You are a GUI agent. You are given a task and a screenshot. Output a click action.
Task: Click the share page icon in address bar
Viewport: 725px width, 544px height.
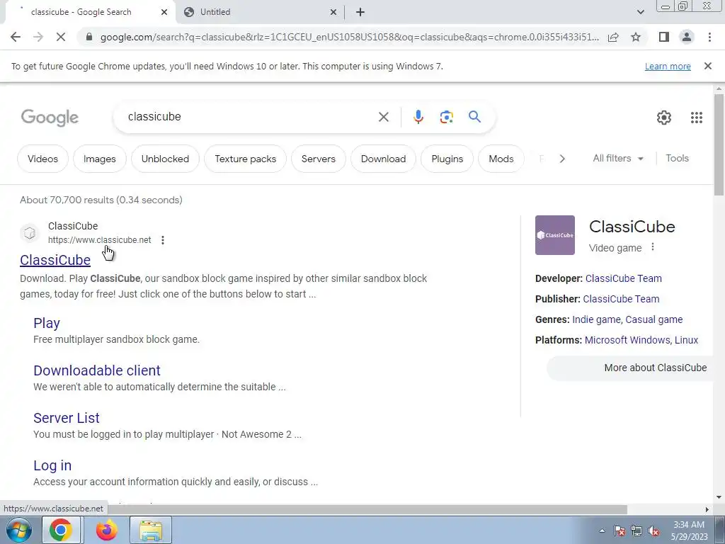(613, 37)
